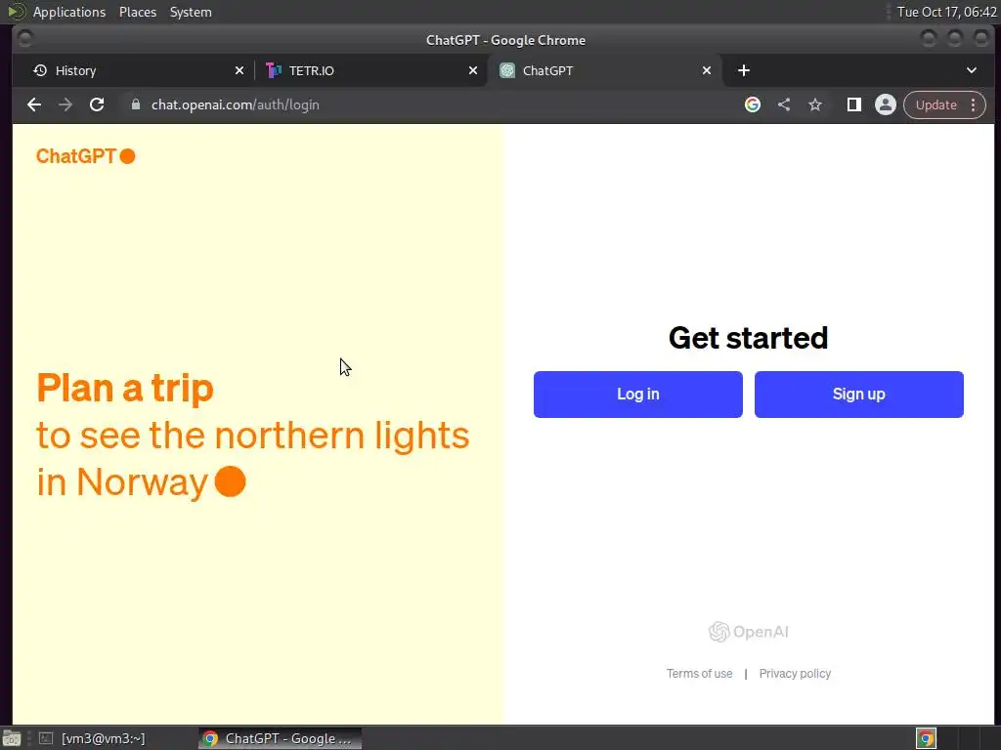
Task: Click the Chrome icon in the workspace switcher
Action: [926, 738]
